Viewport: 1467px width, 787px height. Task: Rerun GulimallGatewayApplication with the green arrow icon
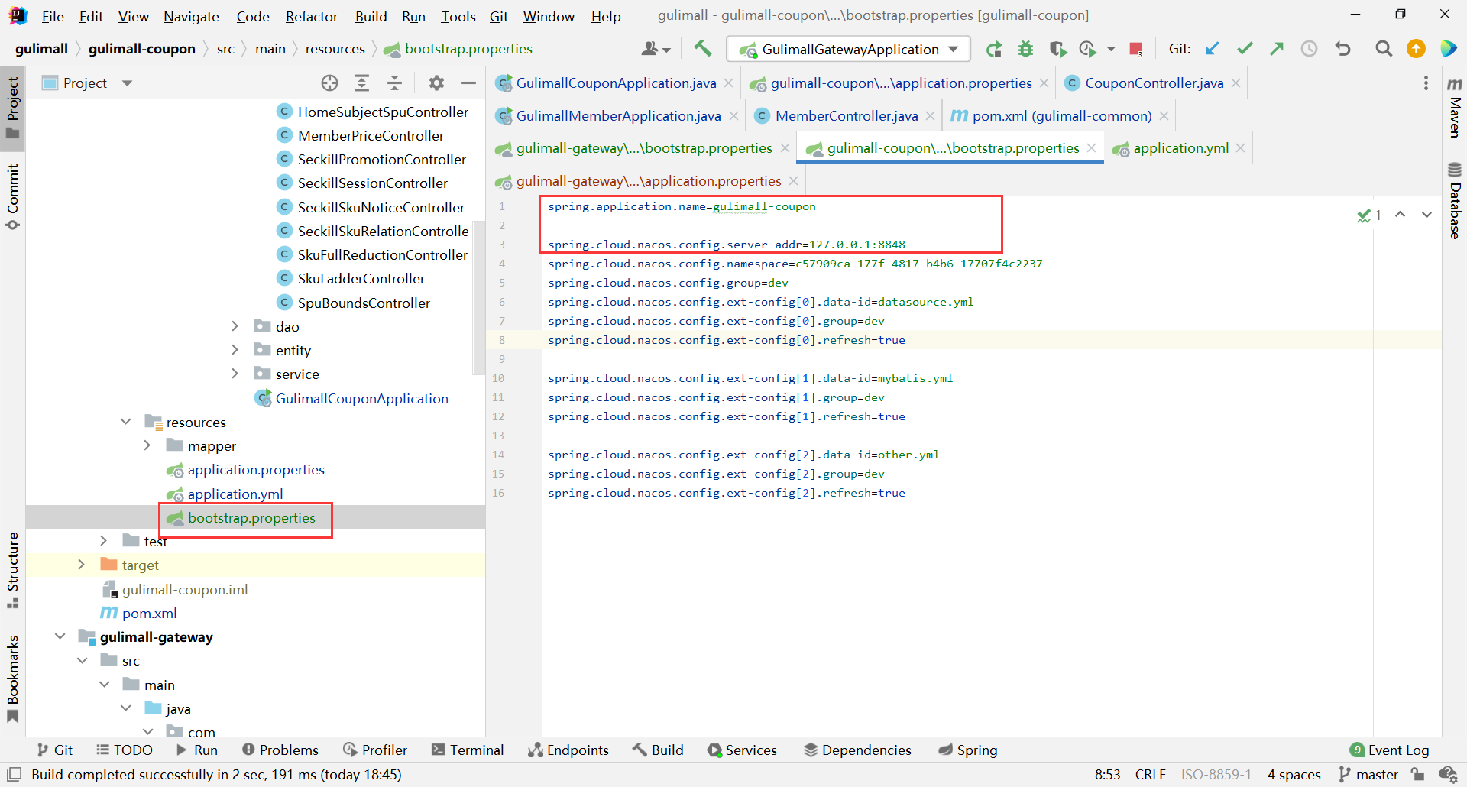(x=993, y=49)
